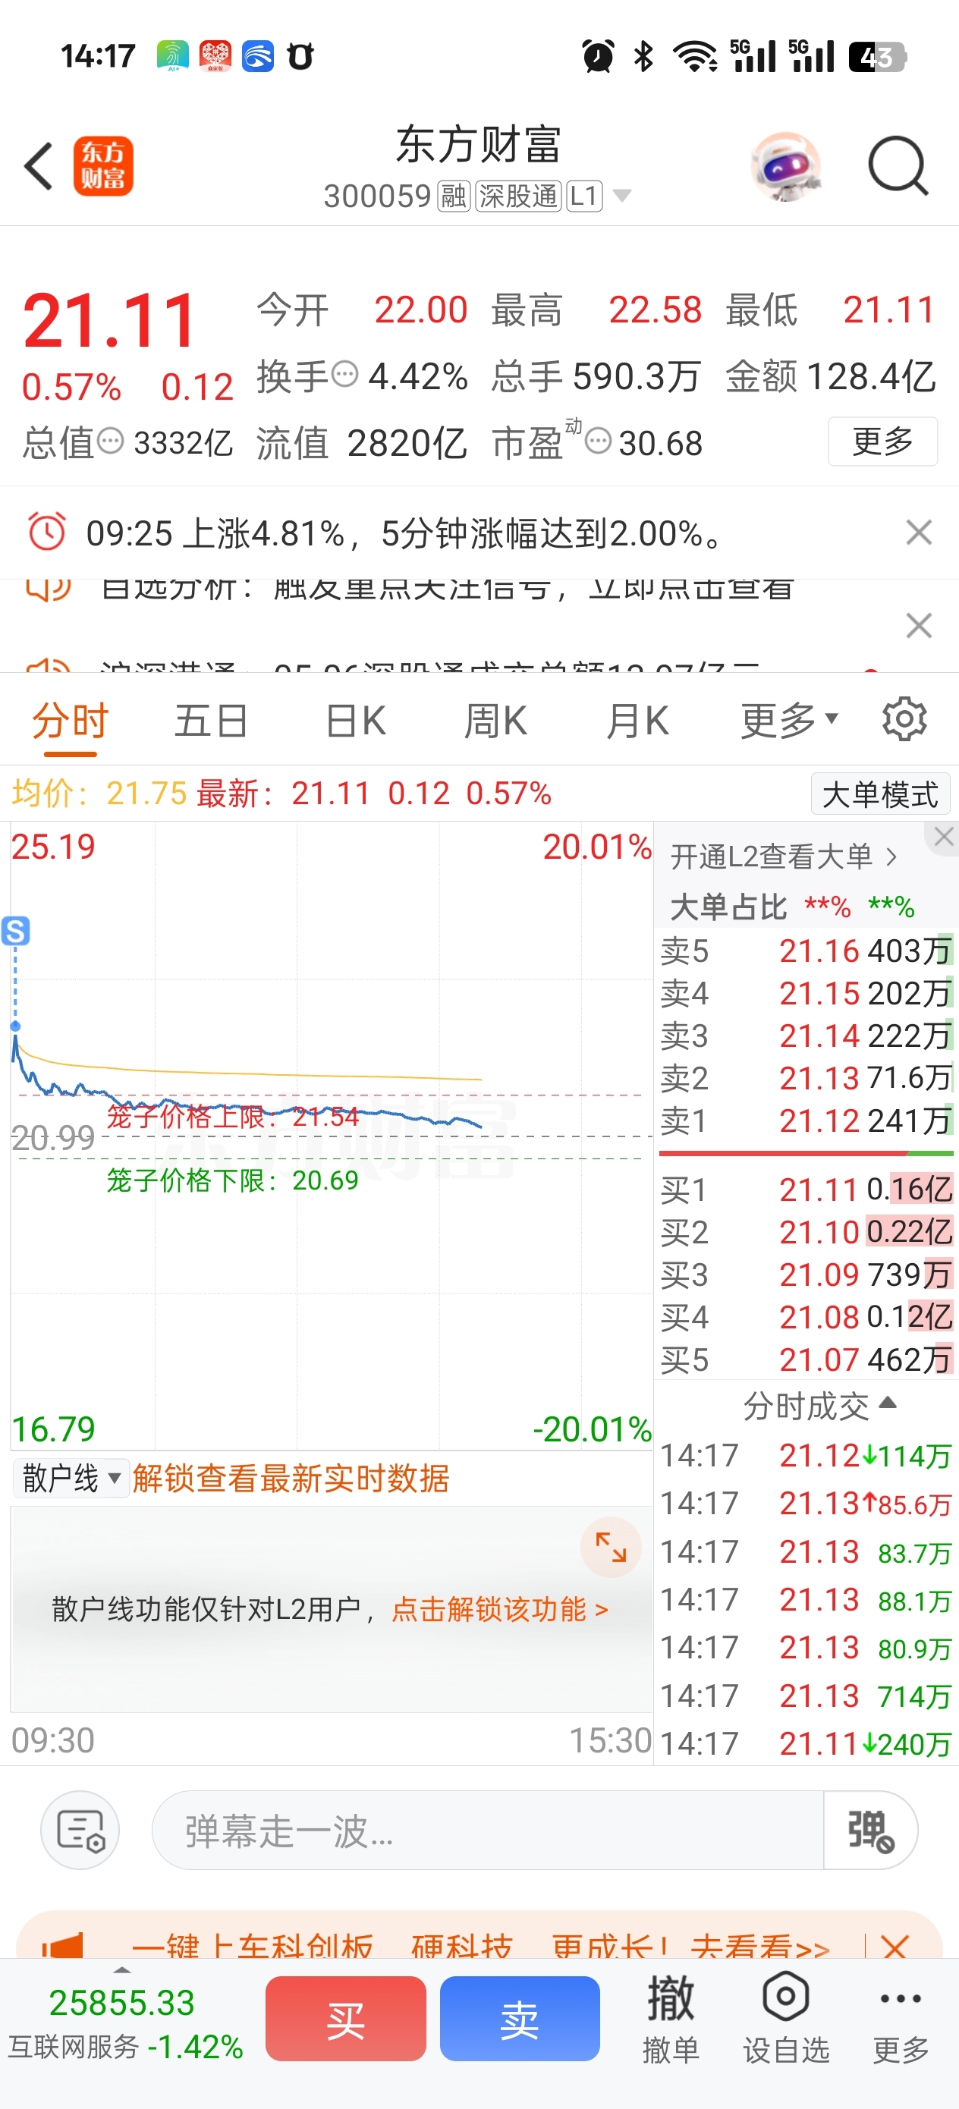Close the L2 promo panel
Image resolution: width=959 pixels, height=2109 pixels.
(943, 838)
